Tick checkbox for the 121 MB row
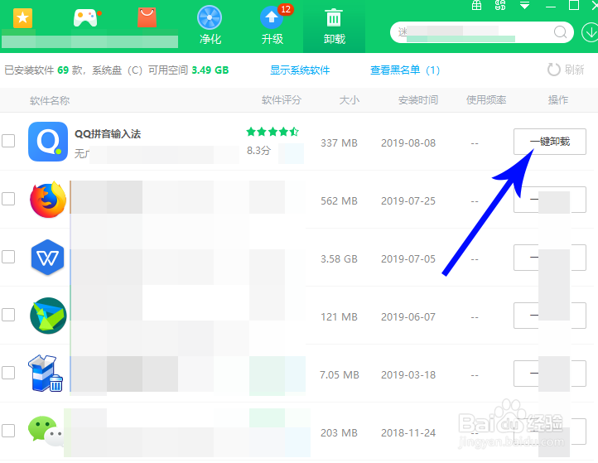Screen dimensions: 598x463 8,315
